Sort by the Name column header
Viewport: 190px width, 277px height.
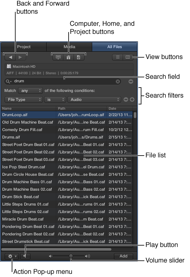[29, 108]
